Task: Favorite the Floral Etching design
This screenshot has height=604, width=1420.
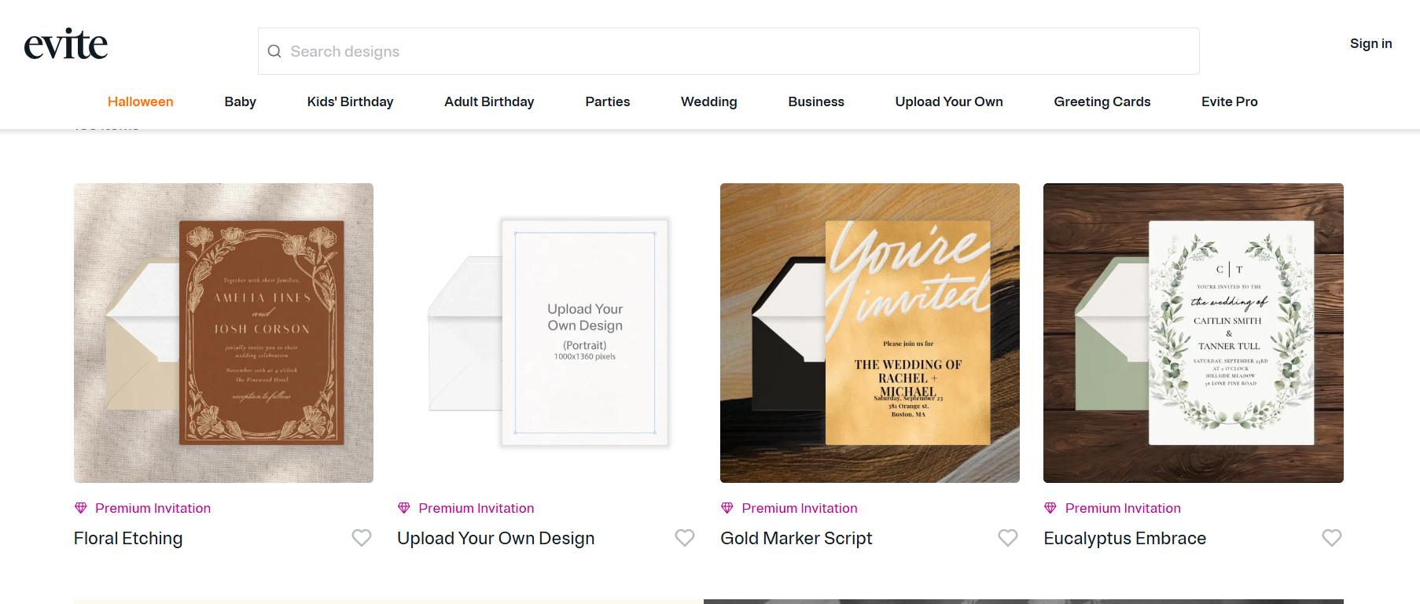Action: tap(362, 538)
